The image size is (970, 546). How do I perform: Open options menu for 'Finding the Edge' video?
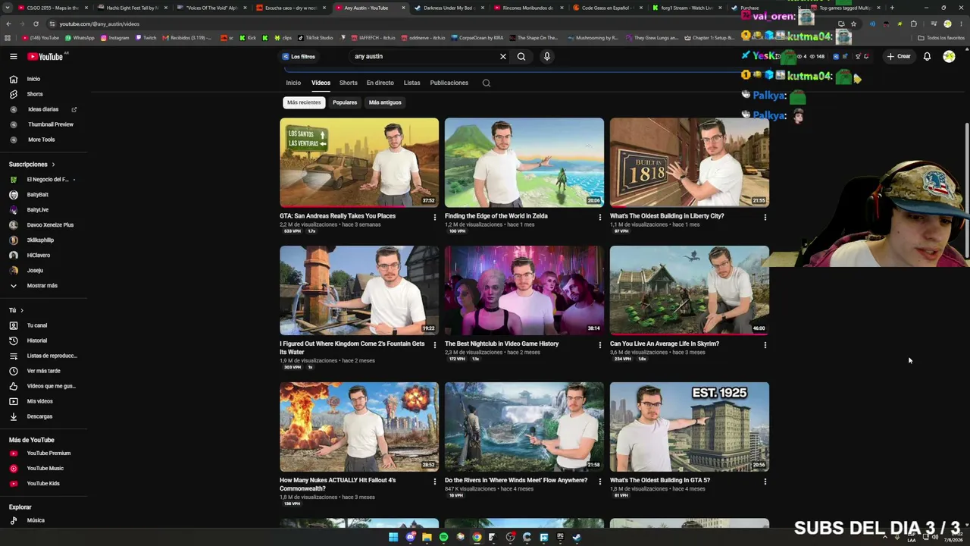point(600,217)
